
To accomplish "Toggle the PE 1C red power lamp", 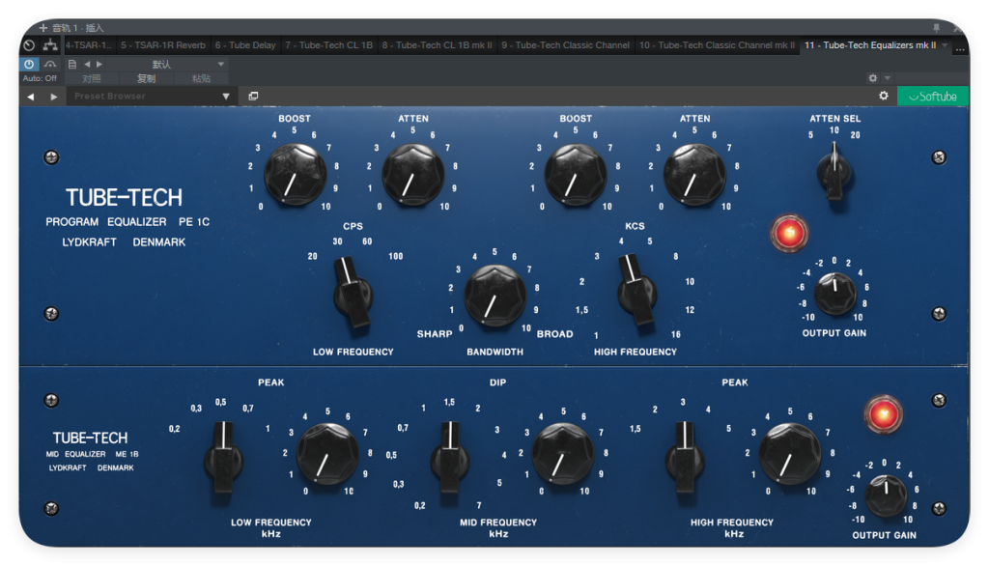I will tap(788, 234).
